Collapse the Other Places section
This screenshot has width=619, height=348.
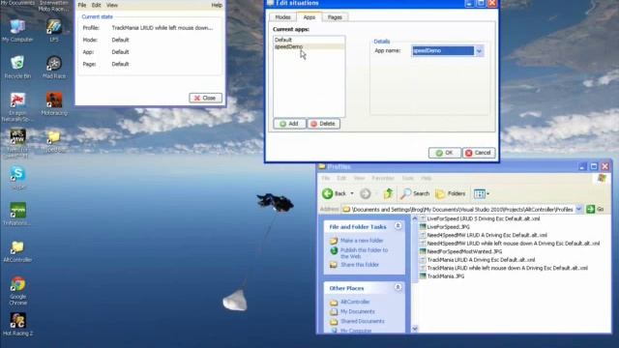click(x=398, y=288)
